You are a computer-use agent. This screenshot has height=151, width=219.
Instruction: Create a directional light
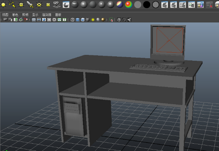point(12,4)
